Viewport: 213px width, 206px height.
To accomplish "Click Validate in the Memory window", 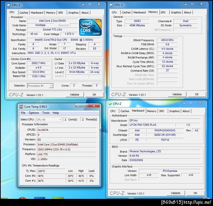I will click(177, 94).
